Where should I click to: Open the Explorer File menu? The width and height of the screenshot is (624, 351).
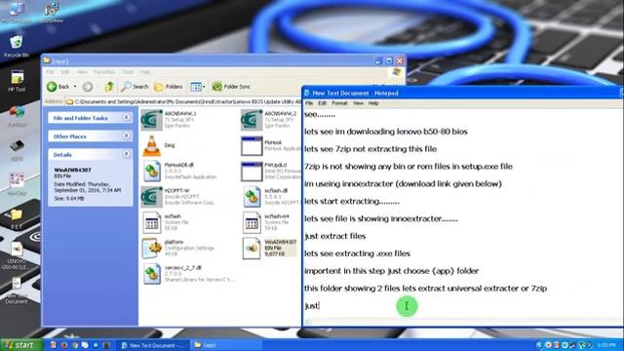[x=50, y=72]
